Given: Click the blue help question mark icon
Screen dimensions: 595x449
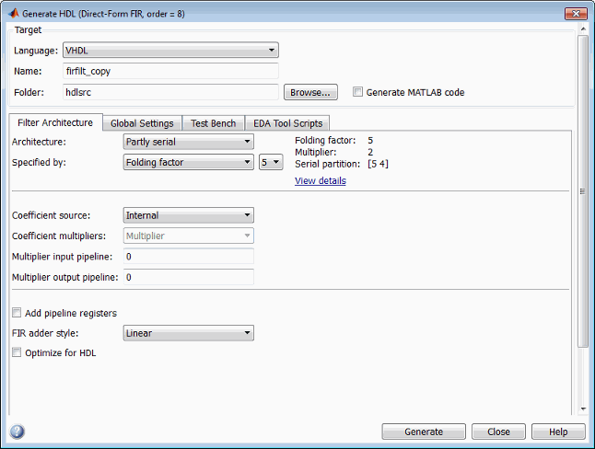Looking at the screenshot, I should click(17, 432).
